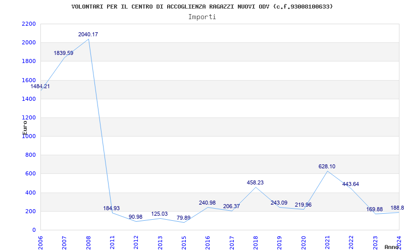Screen dimensions: 404x252
Task: Click the 243.09 data label
Action: (279, 203)
